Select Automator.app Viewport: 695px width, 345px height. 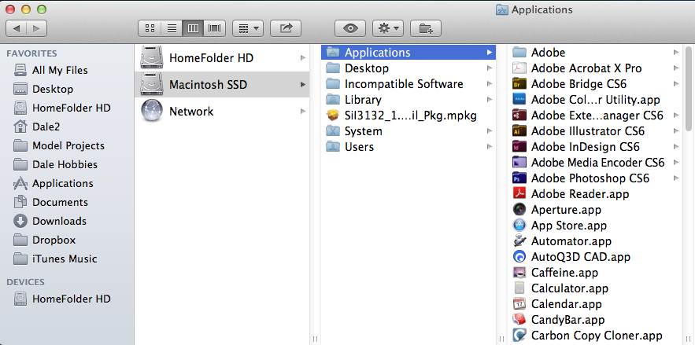pyautogui.click(x=596, y=241)
